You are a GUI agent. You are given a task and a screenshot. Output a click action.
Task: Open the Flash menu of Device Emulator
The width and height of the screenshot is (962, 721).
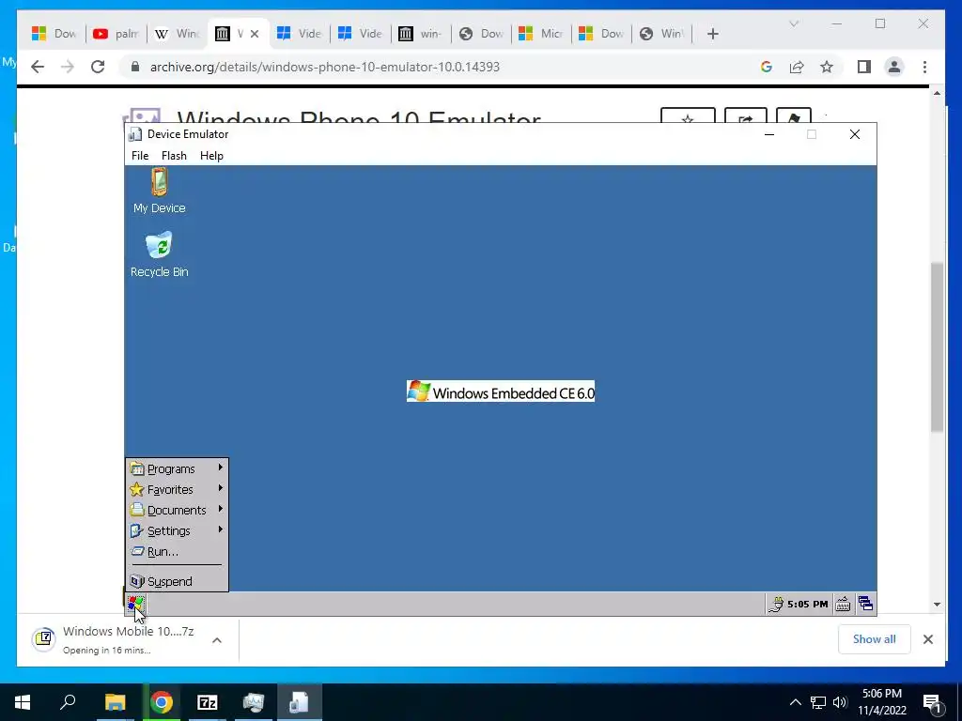[x=174, y=156]
